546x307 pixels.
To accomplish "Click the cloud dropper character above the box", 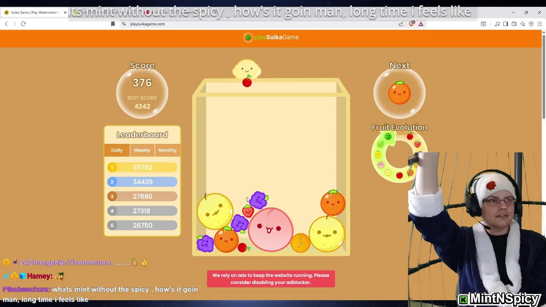I will [x=247, y=69].
